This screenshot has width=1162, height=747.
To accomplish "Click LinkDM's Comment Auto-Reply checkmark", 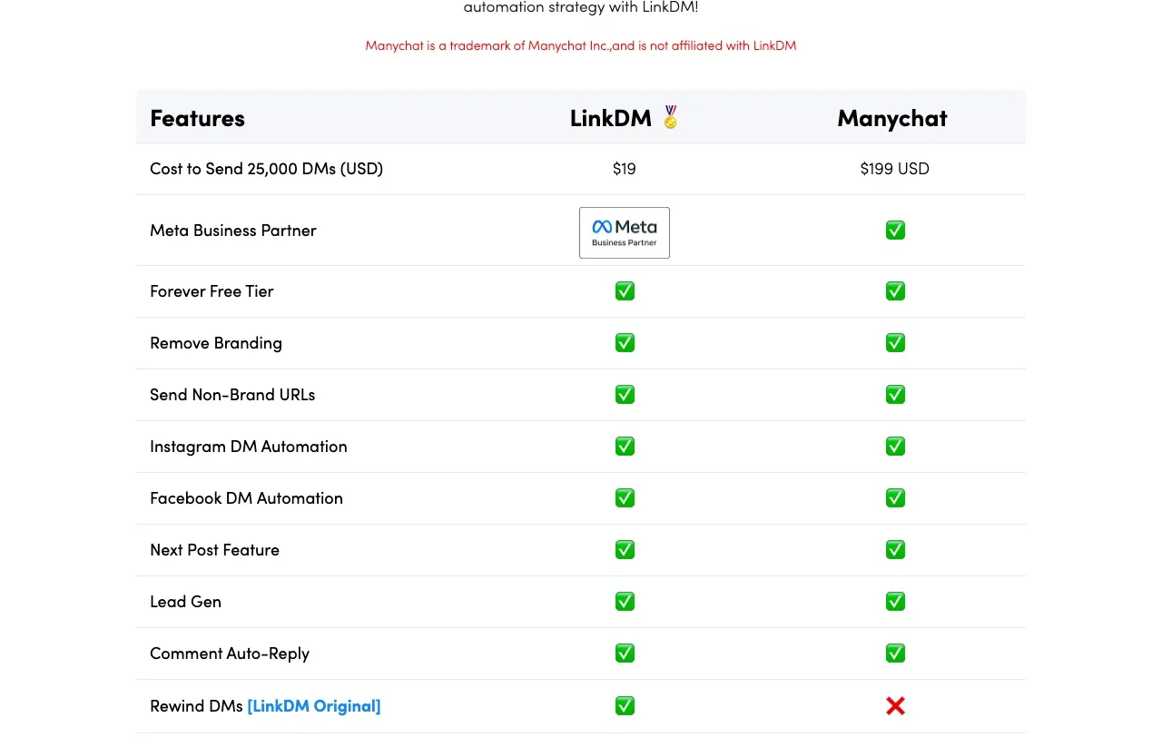I will (625, 654).
